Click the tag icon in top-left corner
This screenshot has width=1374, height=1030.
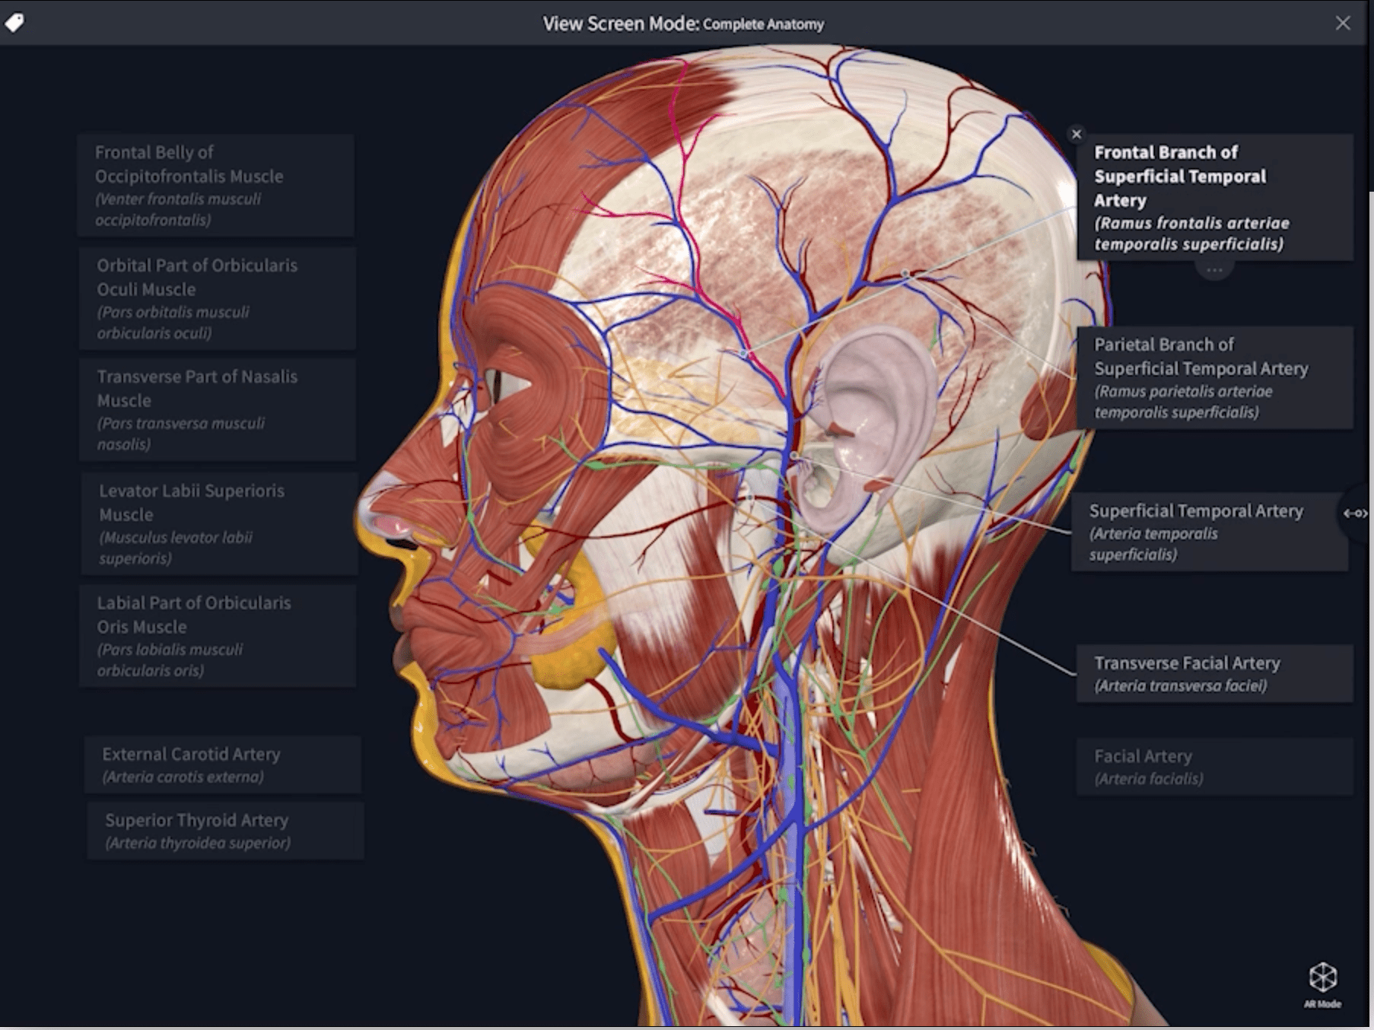pos(14,23)
